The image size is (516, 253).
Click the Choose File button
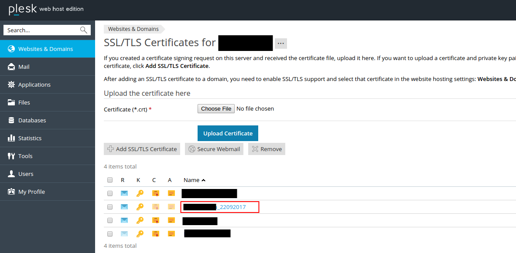point(216,108)
